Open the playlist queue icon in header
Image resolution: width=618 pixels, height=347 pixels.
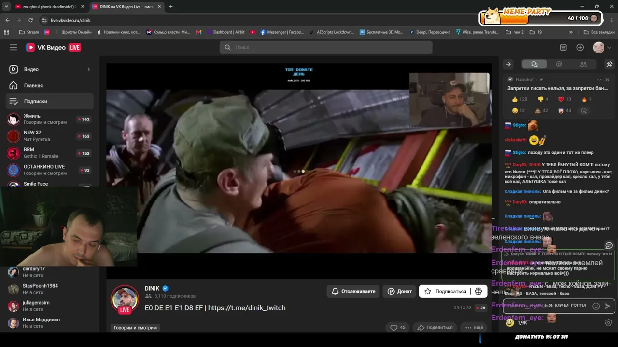(563, 47)
